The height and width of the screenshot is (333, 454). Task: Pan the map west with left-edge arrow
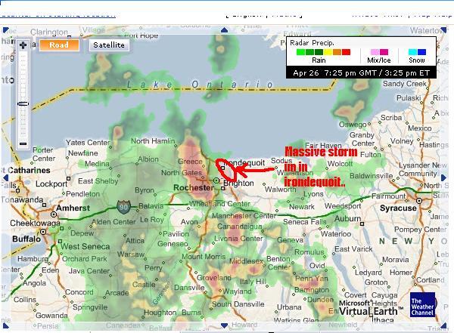click(7, 178)
